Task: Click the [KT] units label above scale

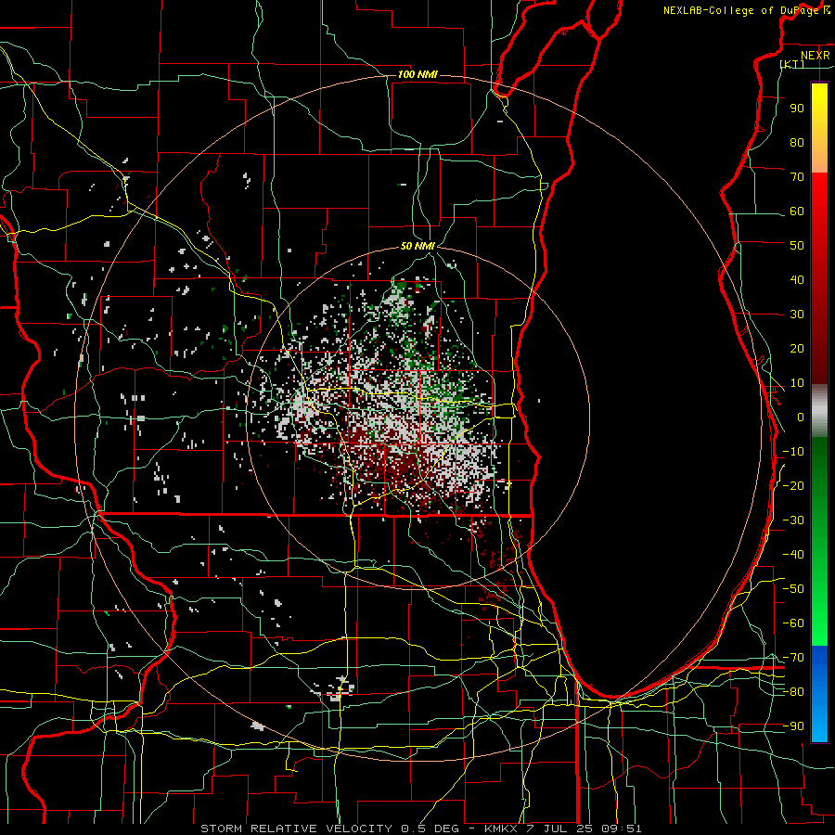Action: (792, 64)
